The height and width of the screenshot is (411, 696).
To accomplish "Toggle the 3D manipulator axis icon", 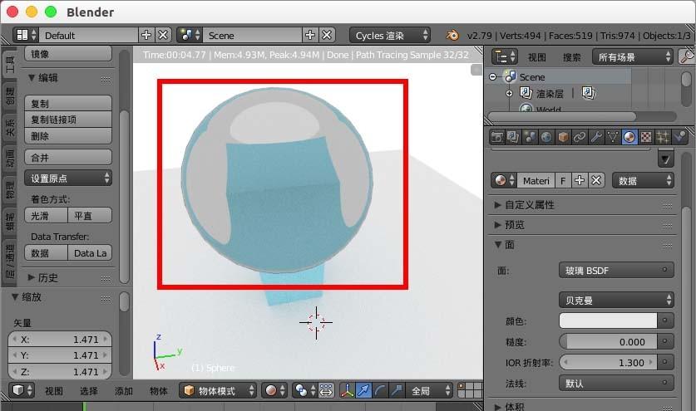I will [347, 390].
